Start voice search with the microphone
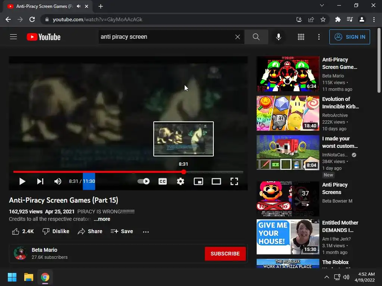This screenshot has width=382, height=286. tap(278, 37)
